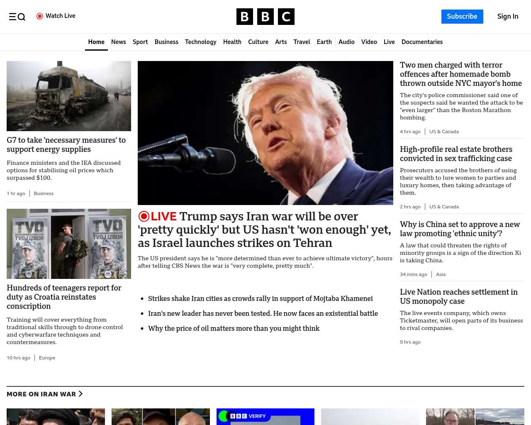Image resolution: width=531 pixels, height=425 pixels.
Task: Click '9 hrs ago' timestamp on Live Nation story
Action: 410,342
